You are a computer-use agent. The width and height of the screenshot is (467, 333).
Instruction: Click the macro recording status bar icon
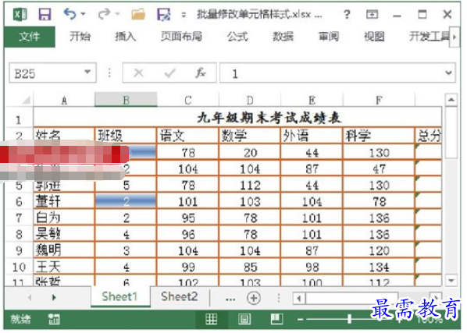(x=54, y=319)
